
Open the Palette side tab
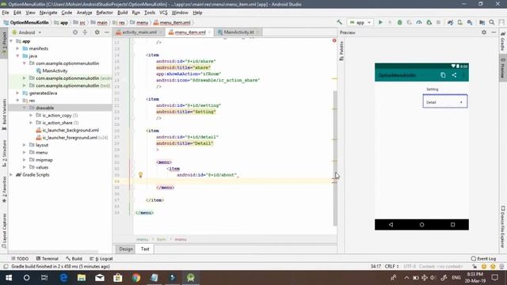[x=341, y=51]
